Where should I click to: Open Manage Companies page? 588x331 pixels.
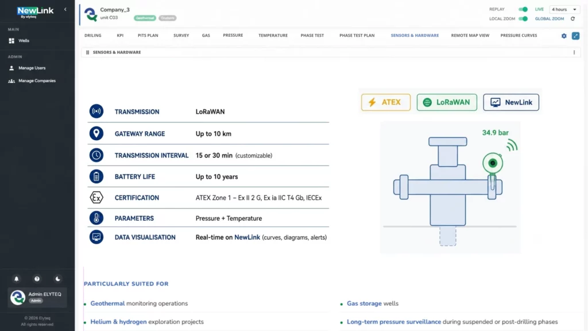tap(37, 80)
